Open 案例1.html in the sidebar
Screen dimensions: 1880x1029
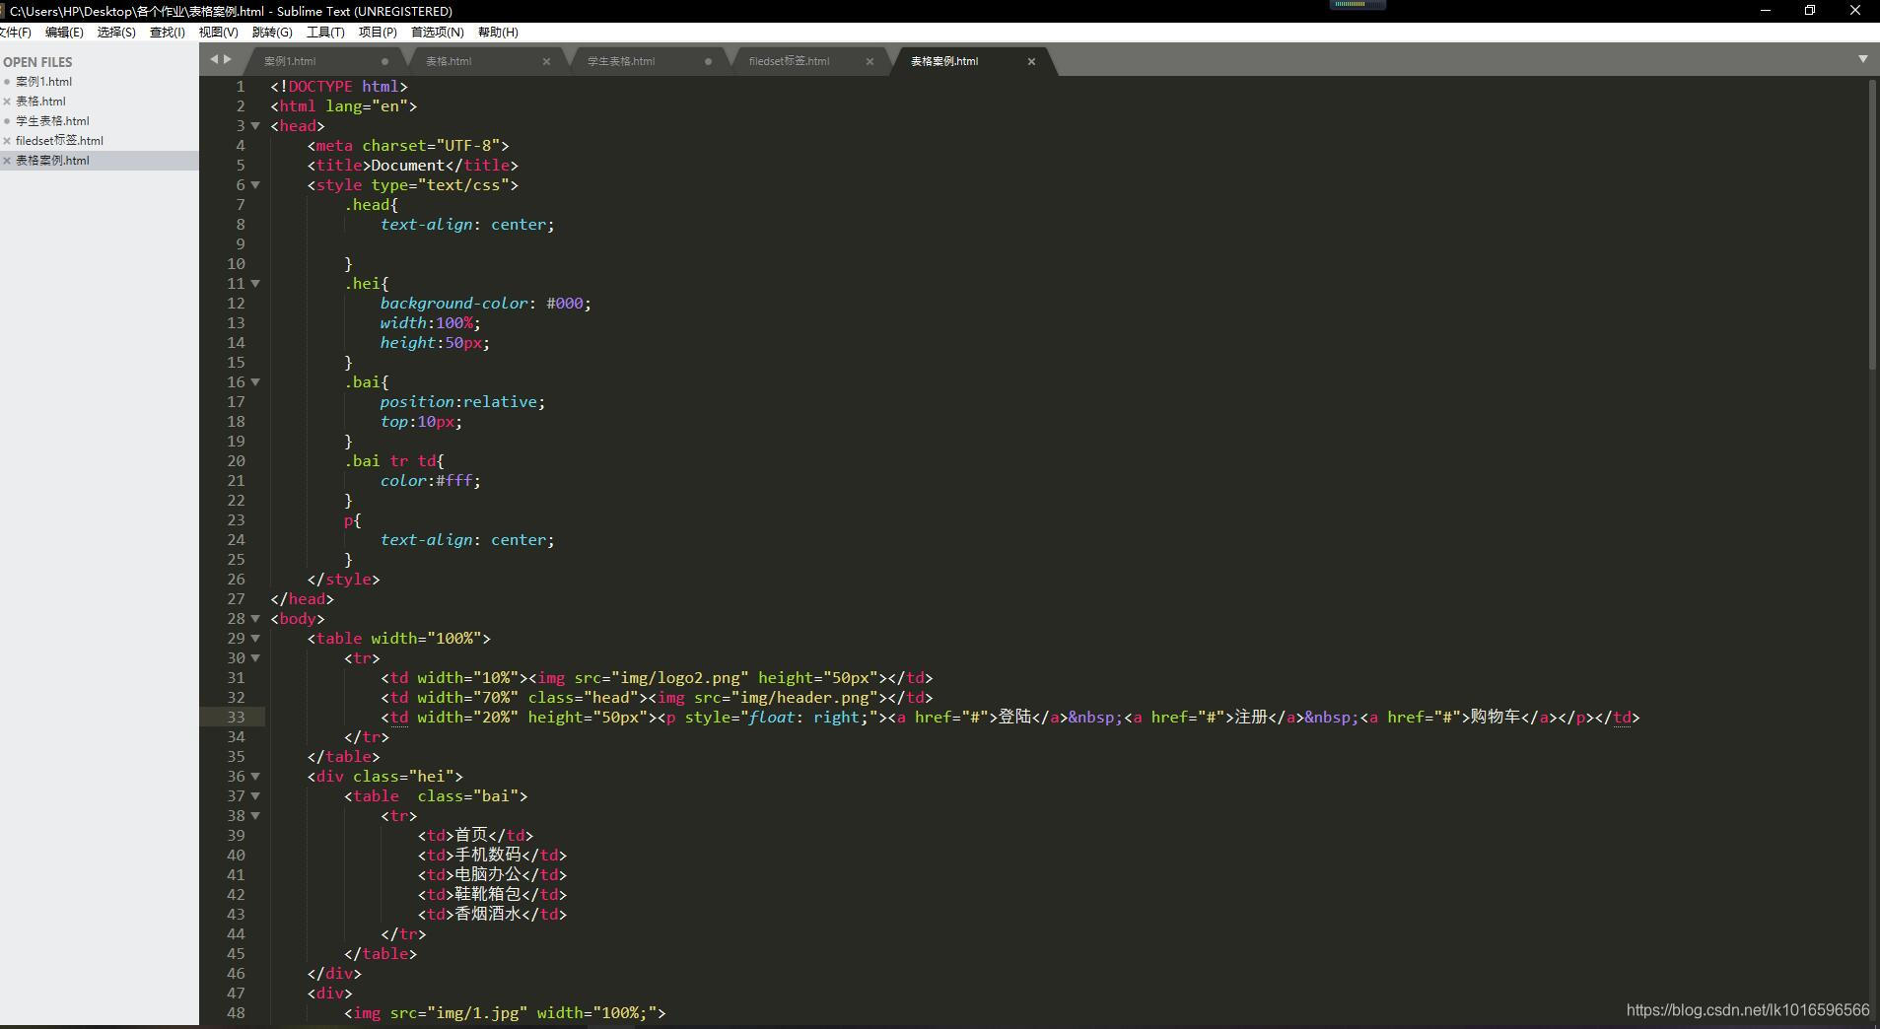[x=43, y=82]
